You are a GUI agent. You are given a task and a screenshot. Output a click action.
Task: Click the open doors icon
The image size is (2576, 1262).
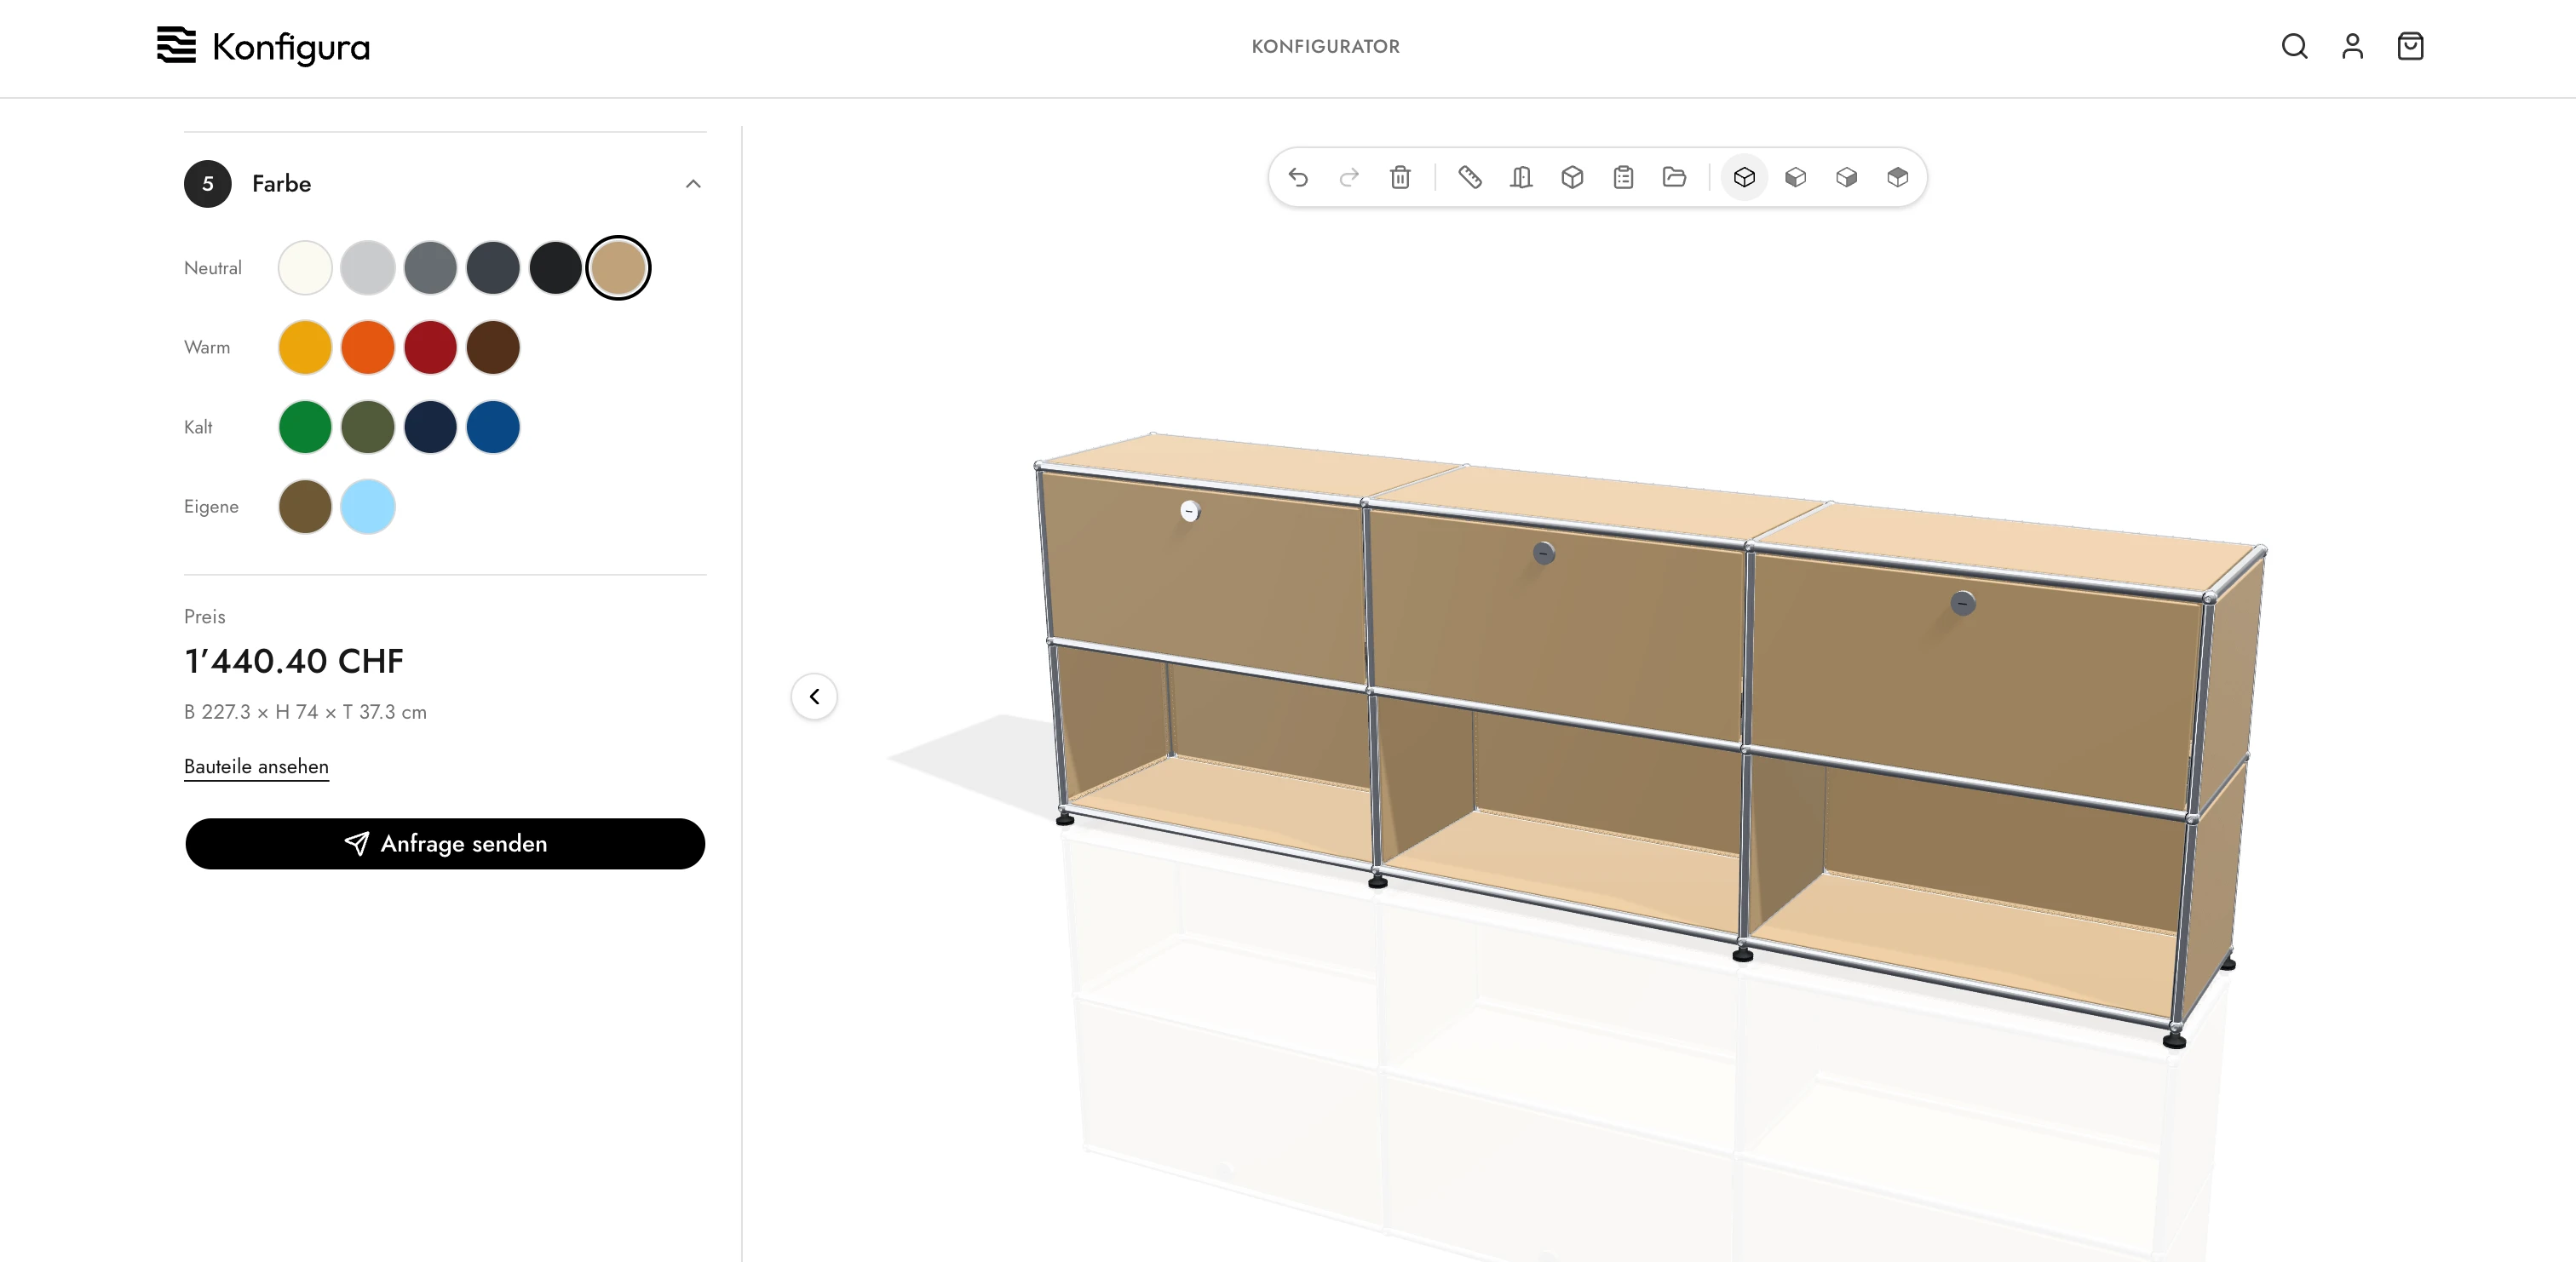[1521, 178]
